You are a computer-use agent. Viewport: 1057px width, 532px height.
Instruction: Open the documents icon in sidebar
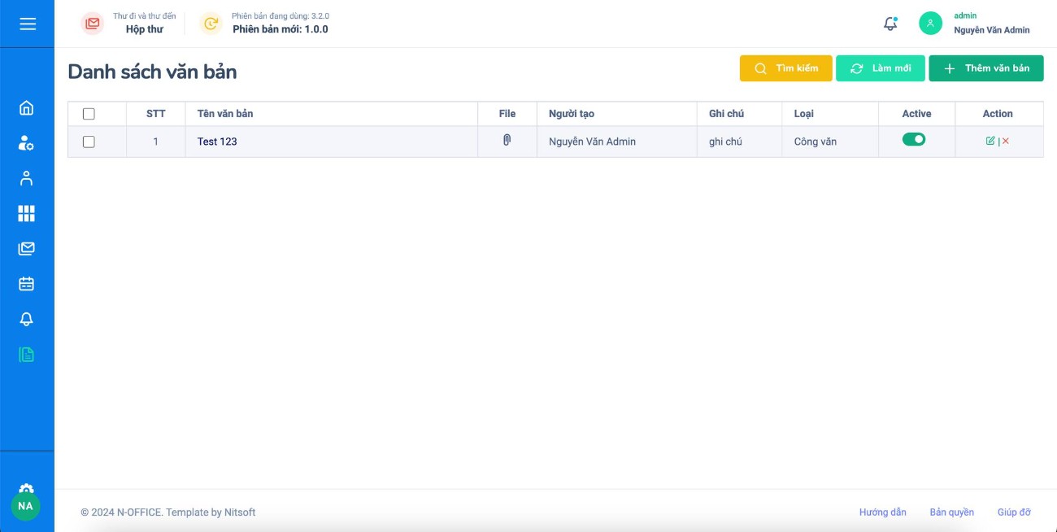(x=27, y=355)
